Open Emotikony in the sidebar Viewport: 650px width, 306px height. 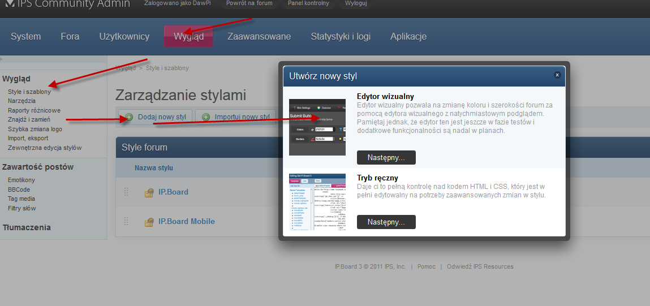tap(21, 180)
